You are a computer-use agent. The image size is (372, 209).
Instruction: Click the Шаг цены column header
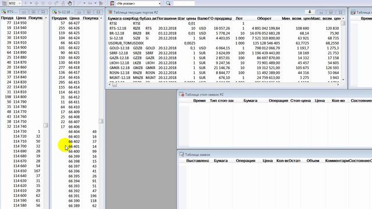coord(187,19)
